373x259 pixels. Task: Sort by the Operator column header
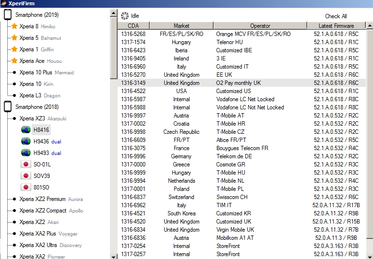click(260, 26)
